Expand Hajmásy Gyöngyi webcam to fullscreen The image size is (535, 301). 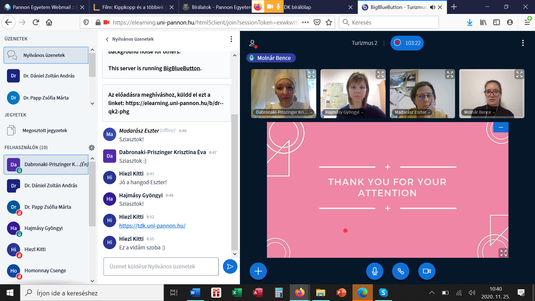(x=380, y=74)
